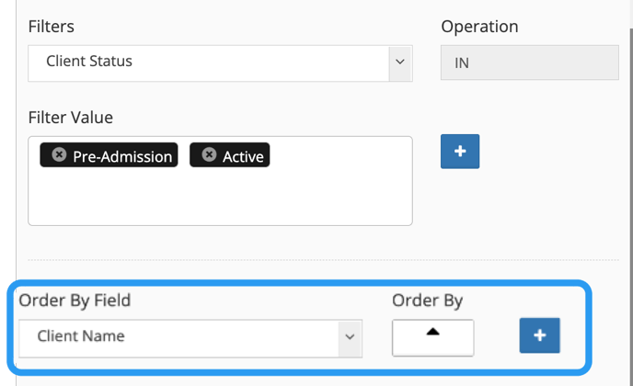
Task: Click the Operation label
Action: 479,27
